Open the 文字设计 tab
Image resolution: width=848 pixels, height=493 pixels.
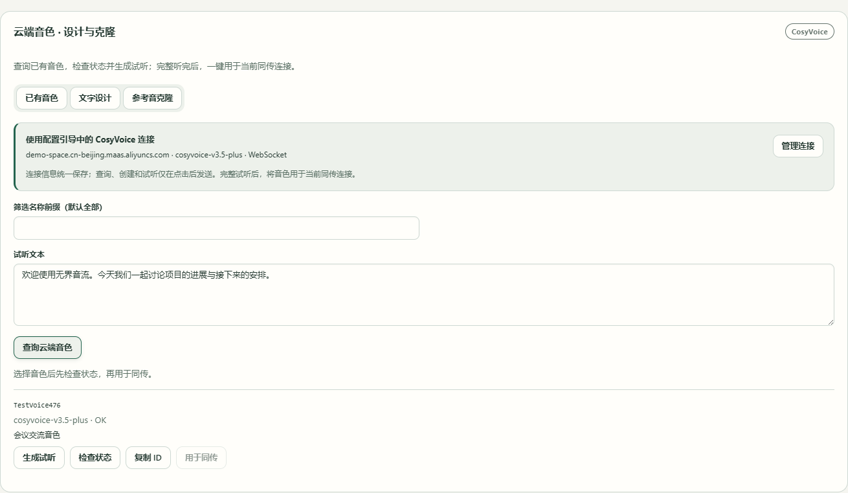pos(95,98)
